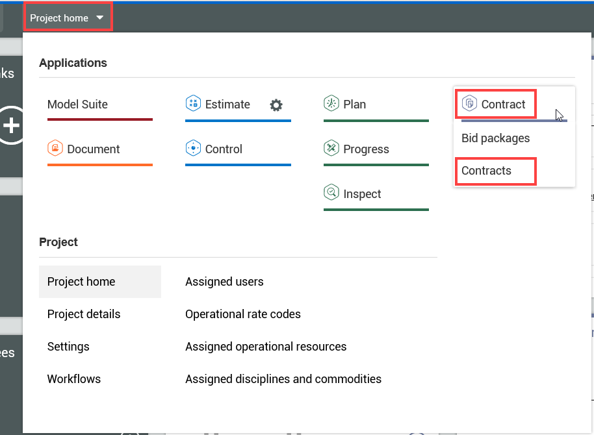Click the Plan application icon
Image resolution: width=594 pixels, height=435 pixels.
pyautogui.click(x=331, y=104)
